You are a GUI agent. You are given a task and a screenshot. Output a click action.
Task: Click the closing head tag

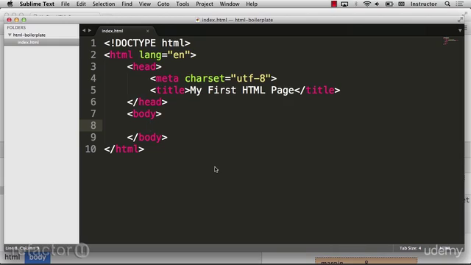pos(147,102)
